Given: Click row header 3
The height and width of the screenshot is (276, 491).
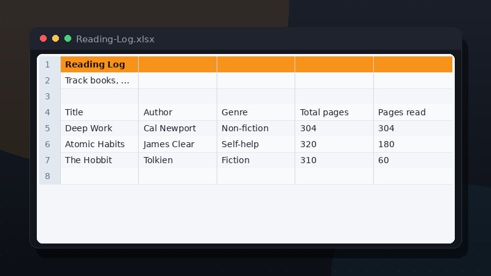Looking at the screenshot, I should (48, 96).
